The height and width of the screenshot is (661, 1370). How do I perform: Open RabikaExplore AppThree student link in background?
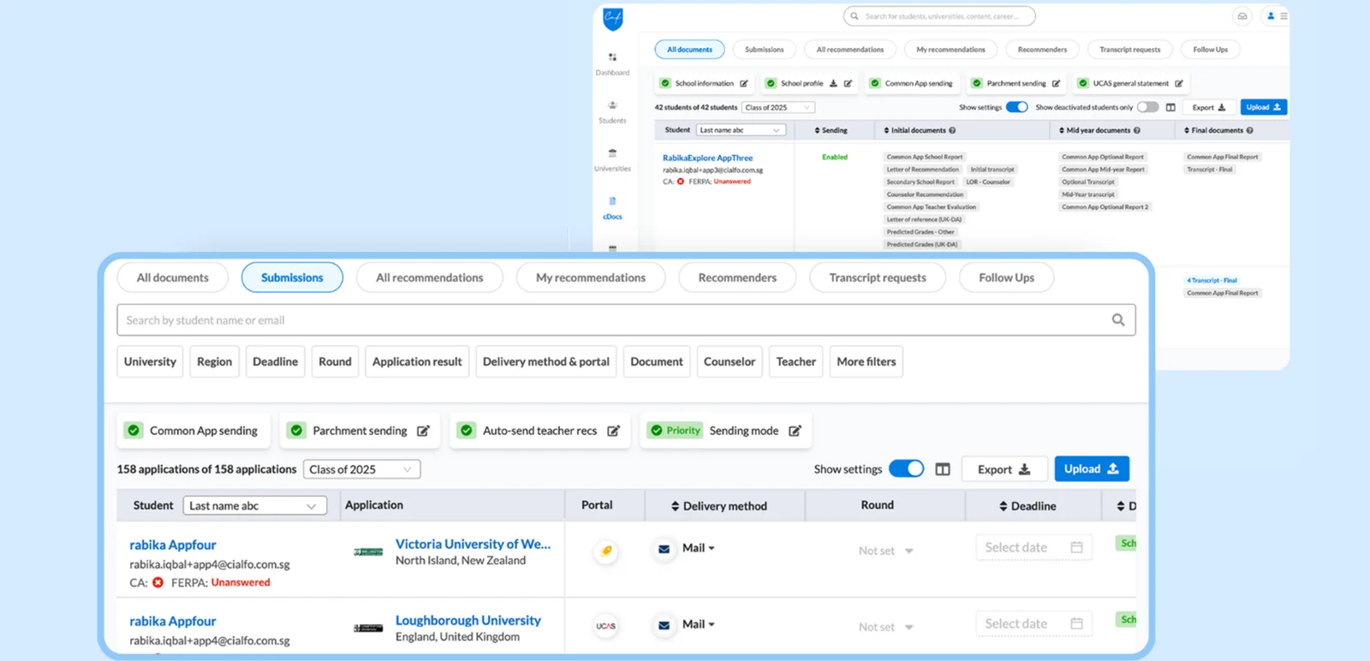(707, 158)
